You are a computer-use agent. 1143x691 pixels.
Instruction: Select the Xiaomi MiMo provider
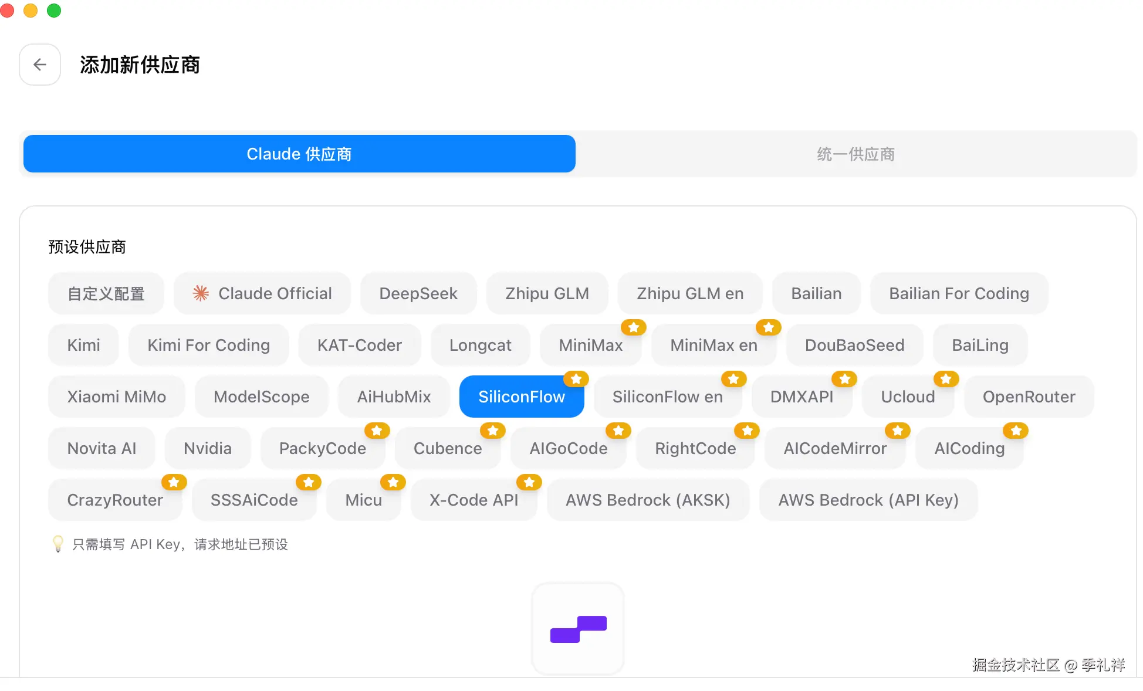click(117, 397)
